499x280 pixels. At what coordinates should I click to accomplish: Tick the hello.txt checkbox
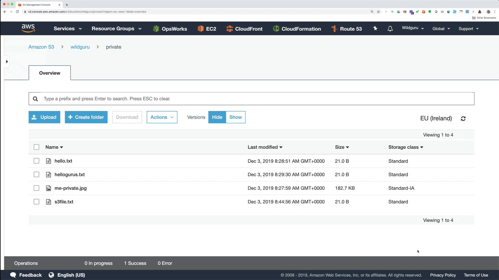(x=36, y=161)
